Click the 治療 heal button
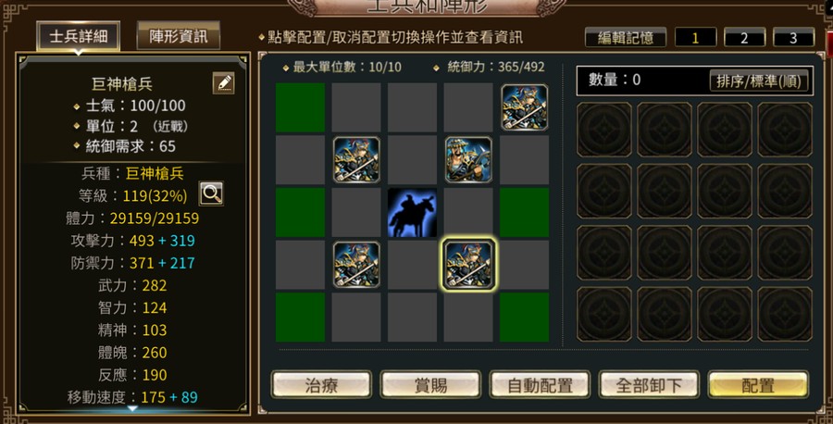The height and width of the screenshot is (424, 833). click(321, 385)
